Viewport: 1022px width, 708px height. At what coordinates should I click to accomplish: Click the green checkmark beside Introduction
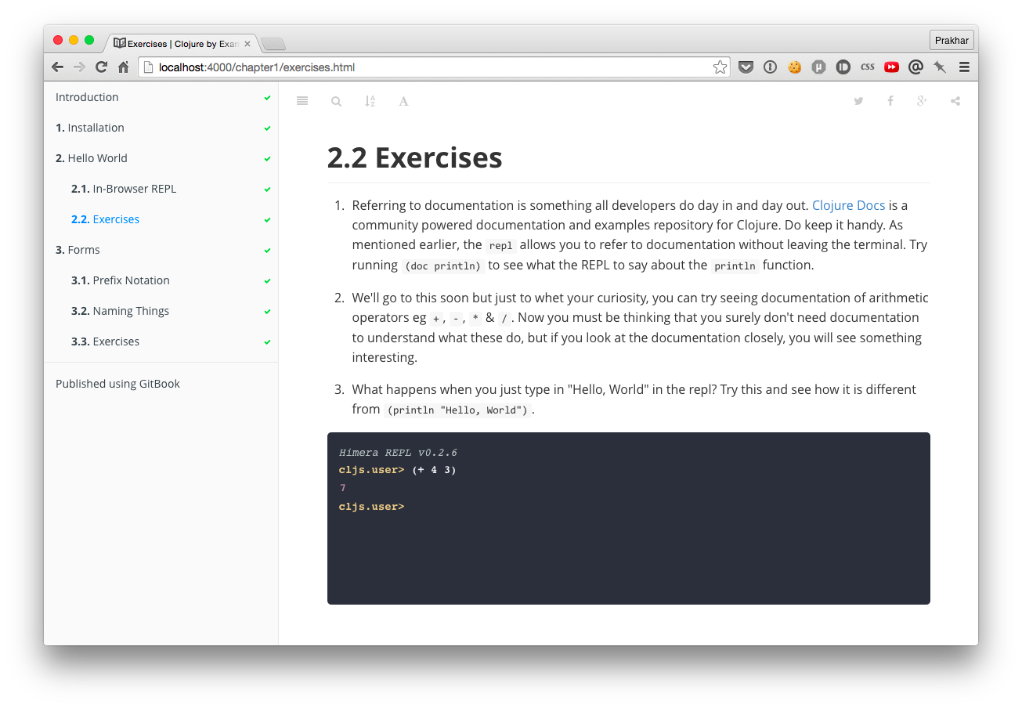tap(267, 98)
